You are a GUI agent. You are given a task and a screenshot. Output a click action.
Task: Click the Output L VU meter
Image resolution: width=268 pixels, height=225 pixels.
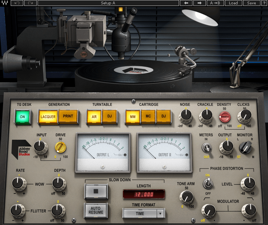(x=103, y=152)
